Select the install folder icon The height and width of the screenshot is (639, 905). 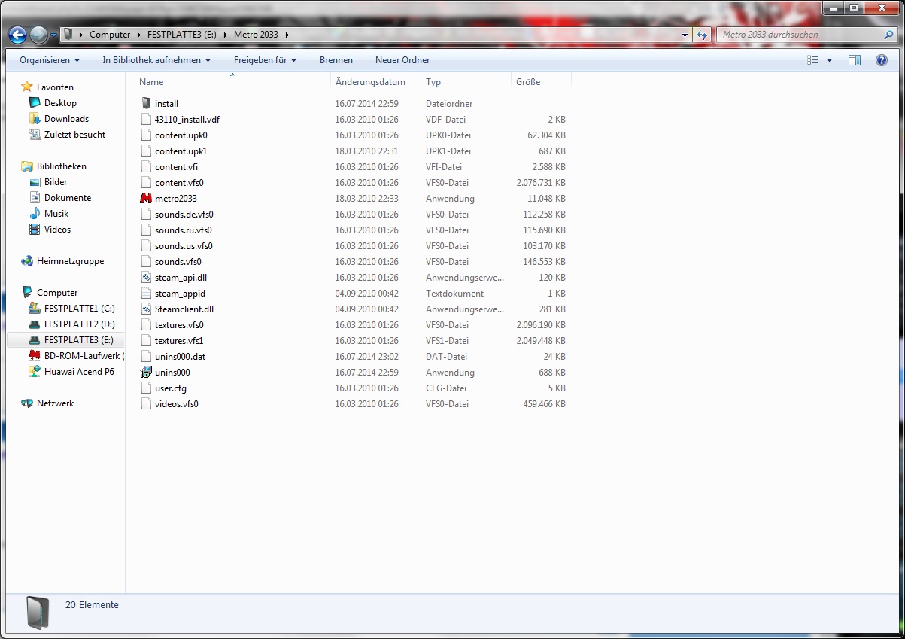click(x=146, y=103)
